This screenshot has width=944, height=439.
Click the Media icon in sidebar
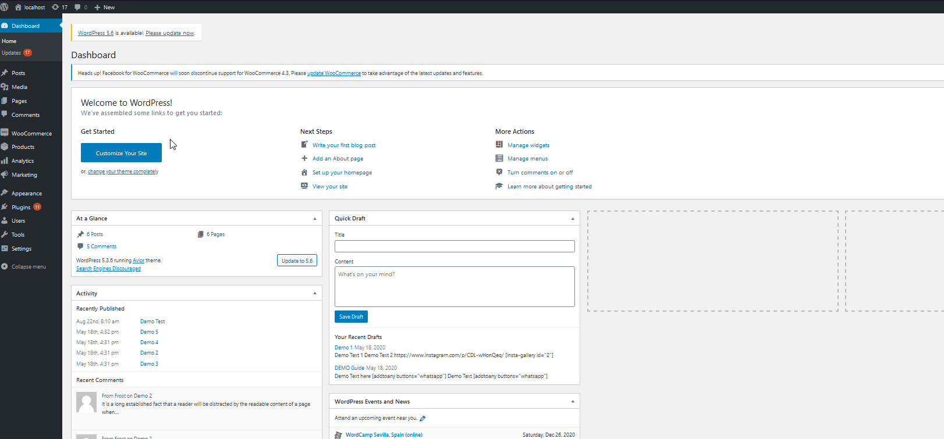coord(5,87)
